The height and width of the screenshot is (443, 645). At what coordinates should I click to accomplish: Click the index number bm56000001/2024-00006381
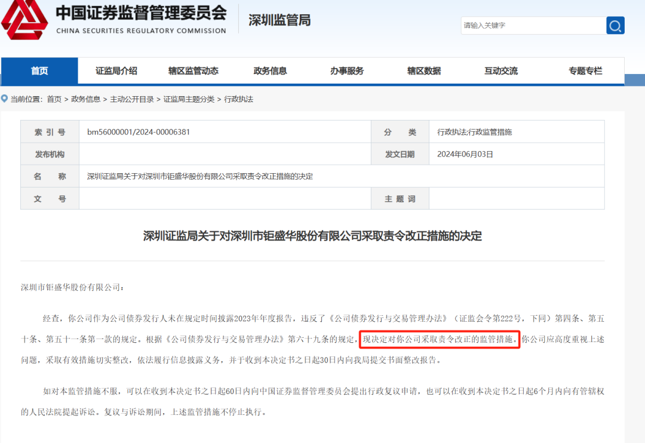pyautogui.click(x=139, y=132)
